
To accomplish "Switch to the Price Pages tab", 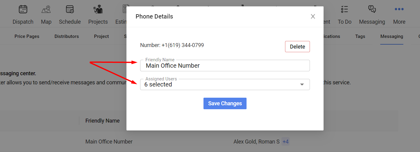I will click(x=27, y=36).
